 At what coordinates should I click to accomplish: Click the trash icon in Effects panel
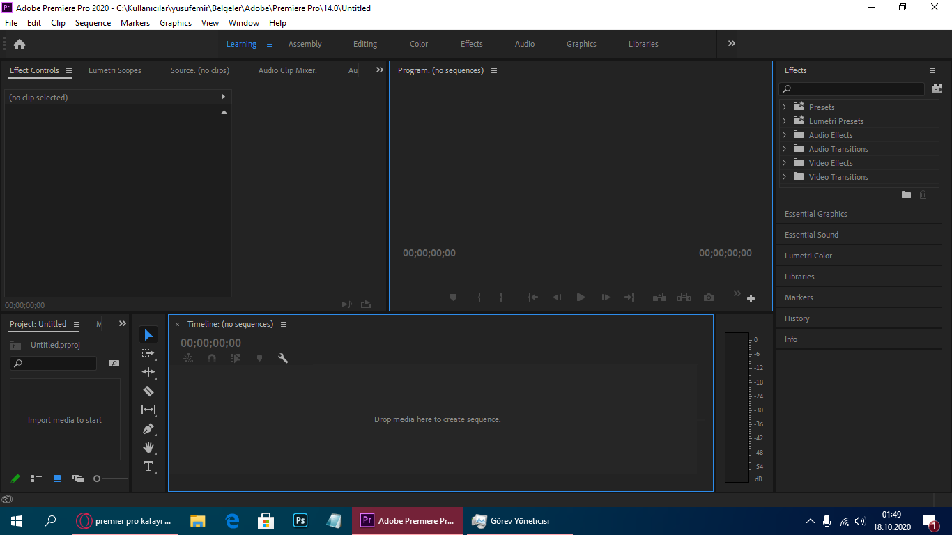(x=923, y=195)
